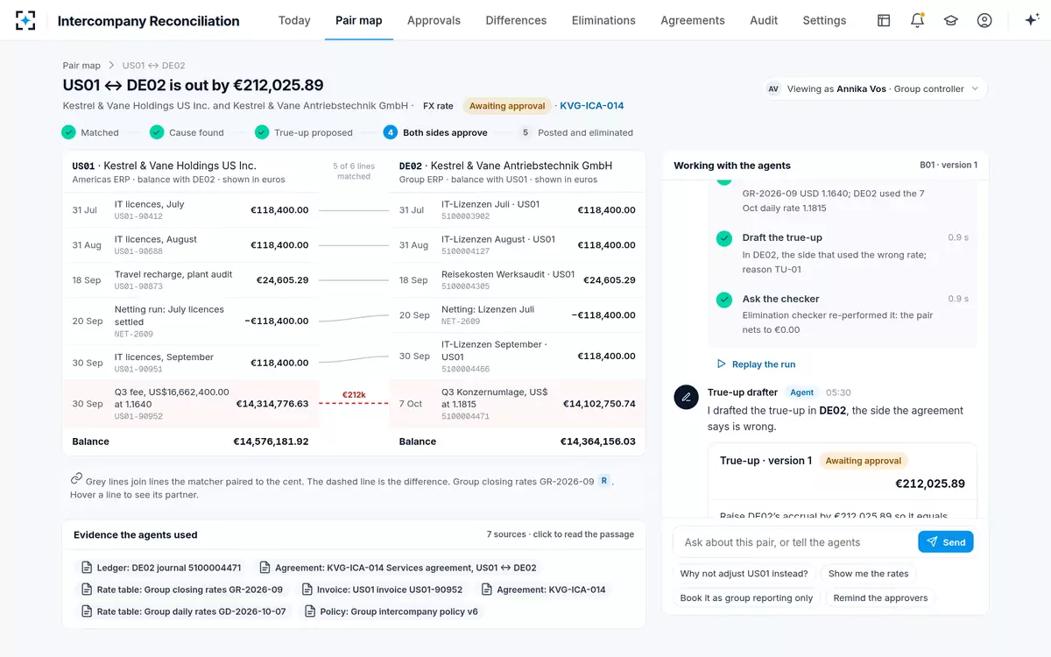This screenshot has width=1051, height=657.
Task: Open the graduation cap learning icon
Action: (x=950, y=20)
